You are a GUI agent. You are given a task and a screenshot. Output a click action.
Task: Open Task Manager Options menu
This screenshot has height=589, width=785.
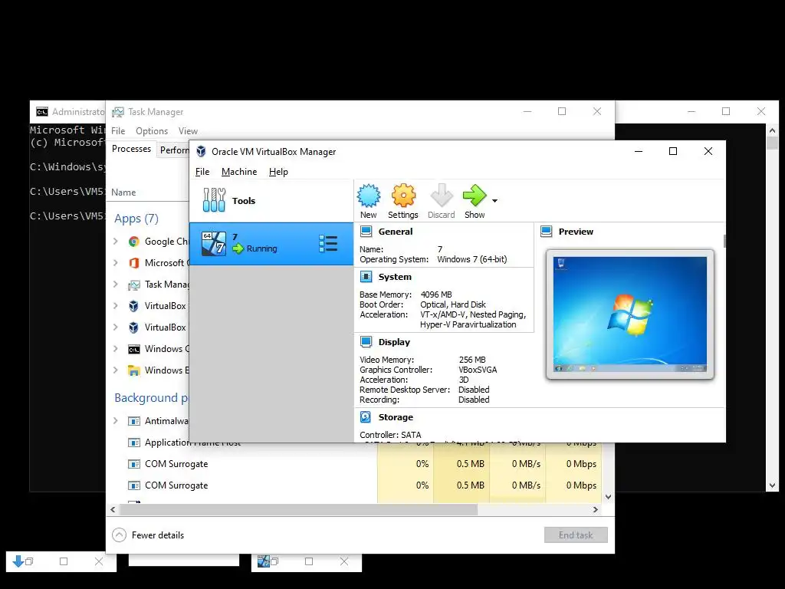point(152,130)
